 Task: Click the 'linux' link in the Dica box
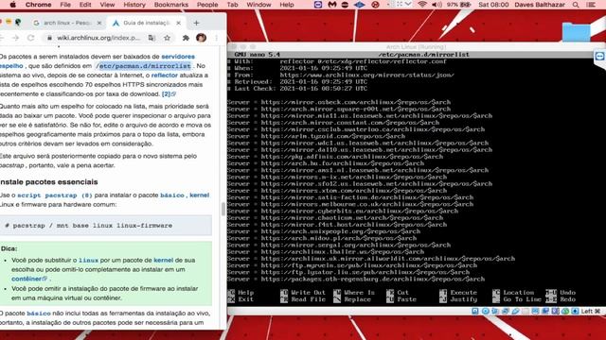click(88, 261)
